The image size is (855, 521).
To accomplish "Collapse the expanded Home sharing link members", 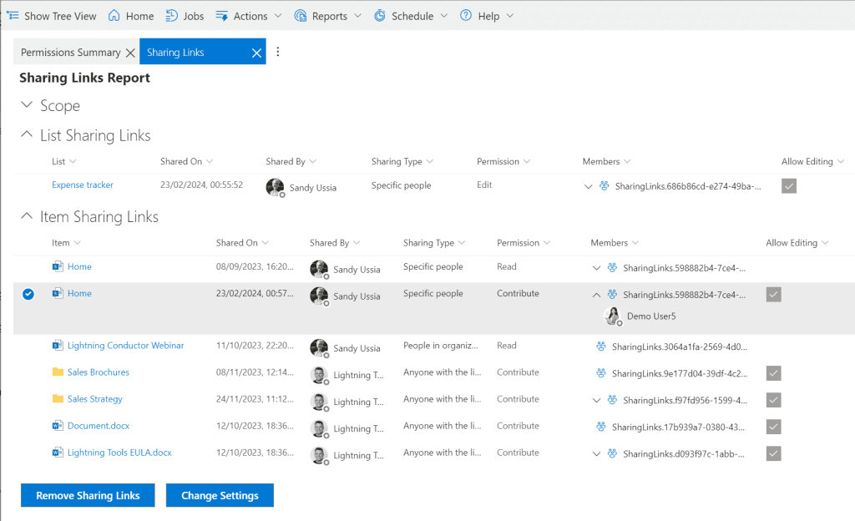I will click(596, 295).
